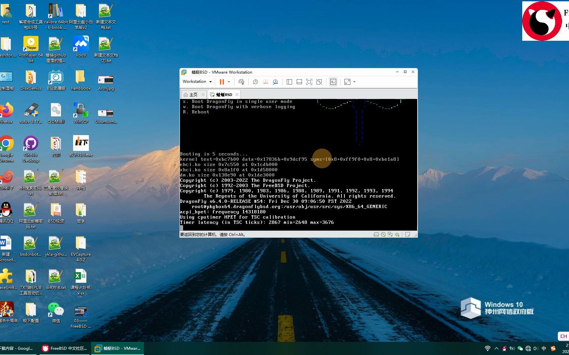Open the snapshot manager
569x355 pixels.
275,82
